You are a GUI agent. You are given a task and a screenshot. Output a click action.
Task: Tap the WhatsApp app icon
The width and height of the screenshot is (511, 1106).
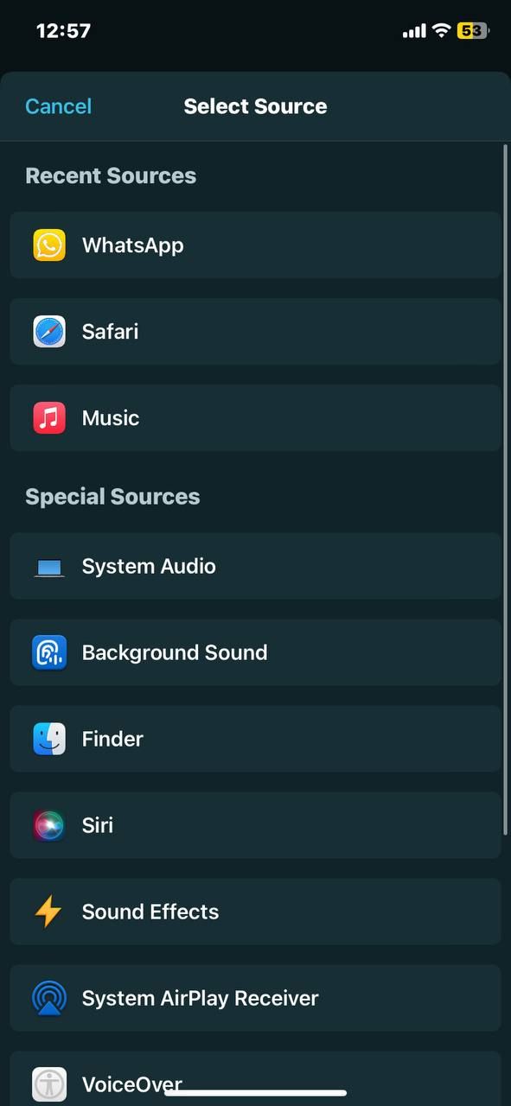pos(49,245)
